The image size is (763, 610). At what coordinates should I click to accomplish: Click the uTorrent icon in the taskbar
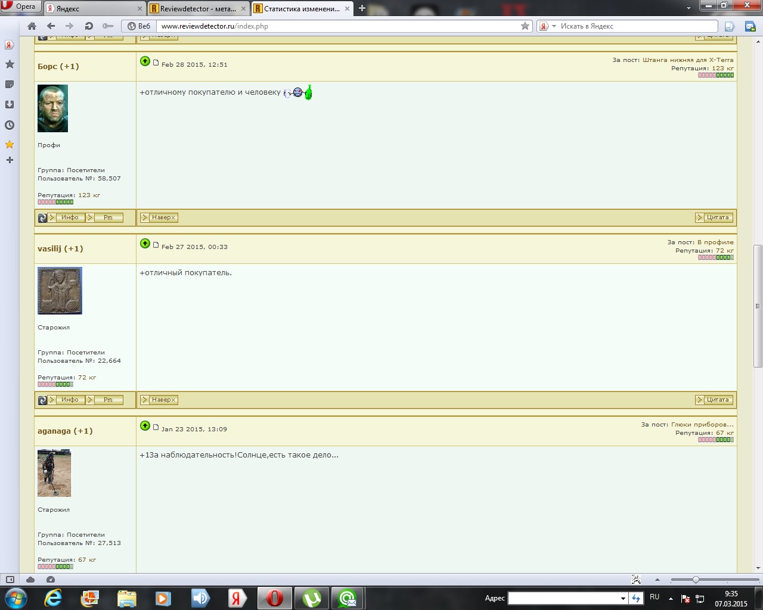pos(312,598)
